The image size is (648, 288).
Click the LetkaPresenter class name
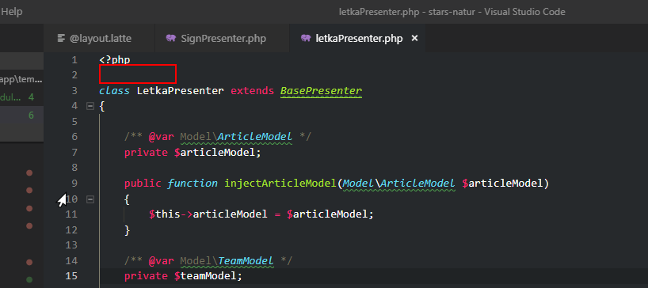(181, 90)
